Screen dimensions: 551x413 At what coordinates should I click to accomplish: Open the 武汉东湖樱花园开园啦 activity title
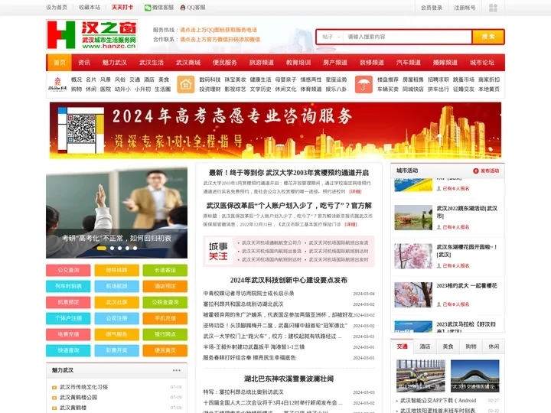(467, 251)
